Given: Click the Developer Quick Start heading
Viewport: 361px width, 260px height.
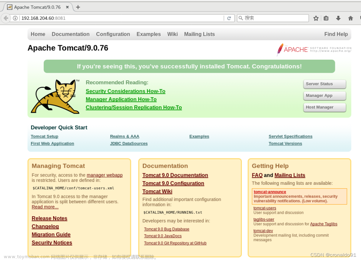Looking at the screenshot, I should point(59,128).
